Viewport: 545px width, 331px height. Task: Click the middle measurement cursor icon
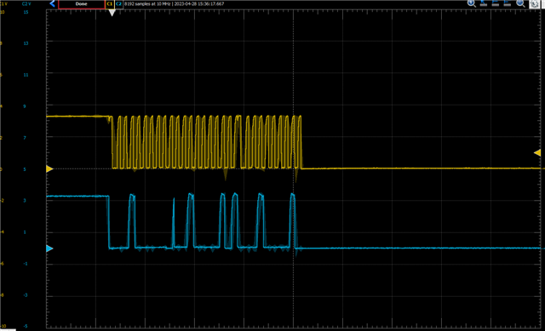click(x=496, y=3)
